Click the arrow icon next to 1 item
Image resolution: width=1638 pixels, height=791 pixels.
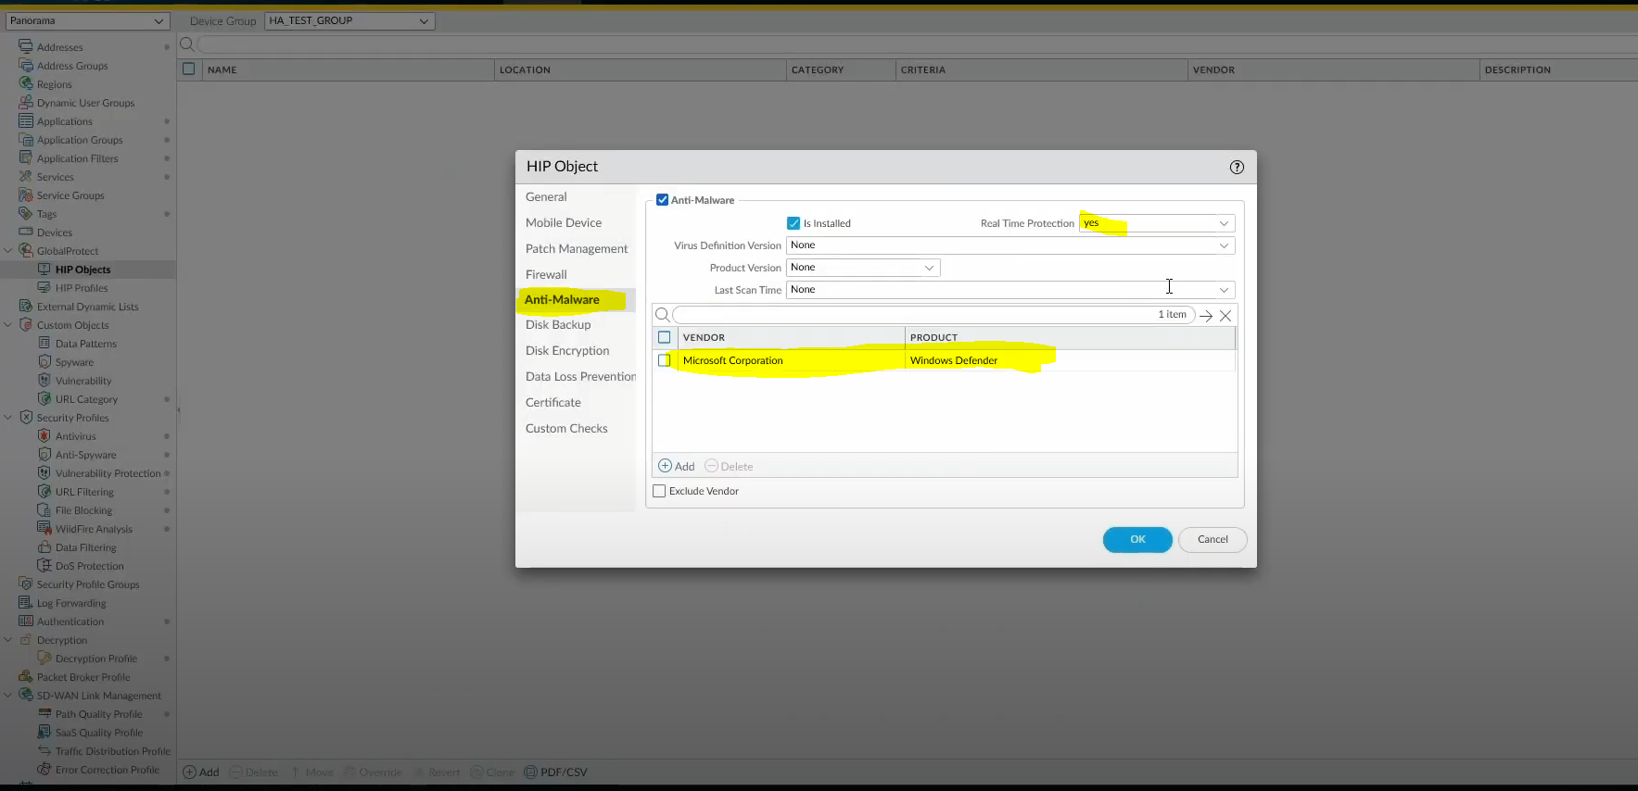click(1206, 316)
